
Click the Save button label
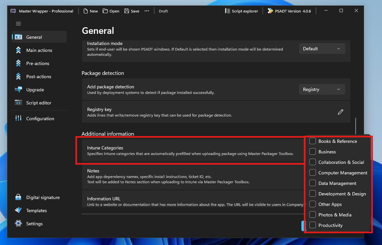click(x=135, y=11)
